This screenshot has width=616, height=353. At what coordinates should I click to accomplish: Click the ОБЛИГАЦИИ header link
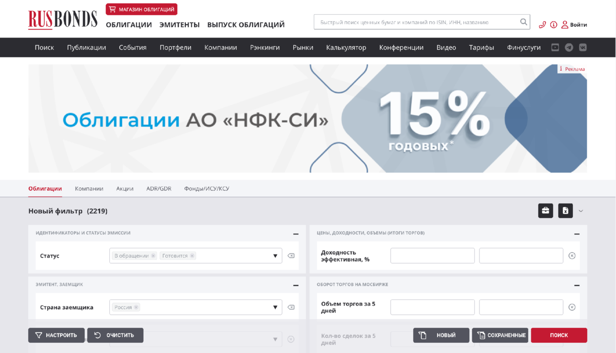[129, 25]
